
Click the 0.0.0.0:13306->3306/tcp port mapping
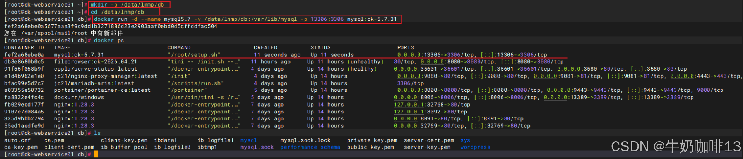437,55
